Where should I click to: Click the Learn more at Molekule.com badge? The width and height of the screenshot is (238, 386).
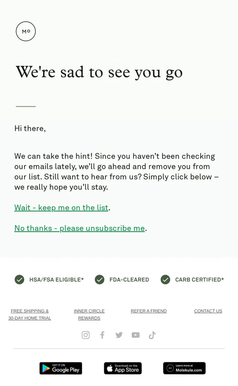click(184, 368)
